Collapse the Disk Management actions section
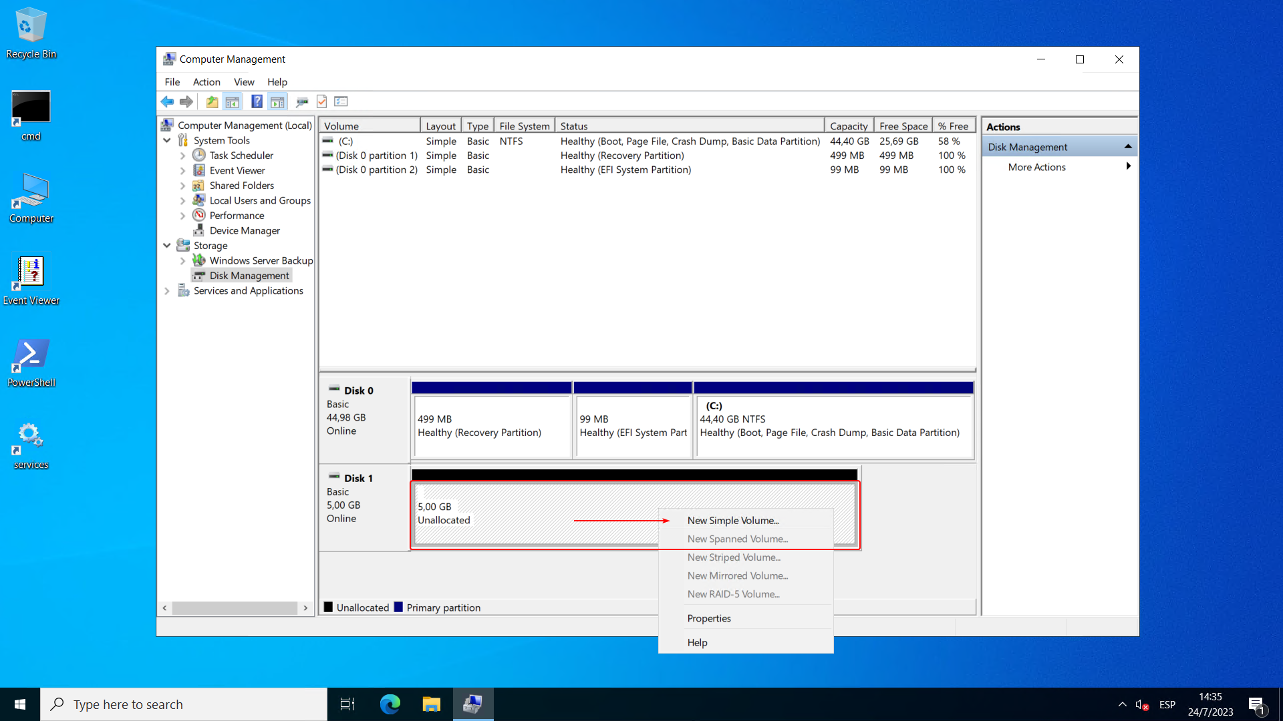 (x=1128, y=147)
